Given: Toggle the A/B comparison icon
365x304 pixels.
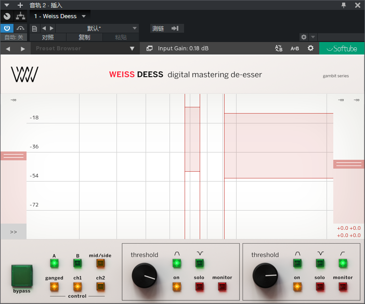Looking at the screenshot, I should click(279, 48).
